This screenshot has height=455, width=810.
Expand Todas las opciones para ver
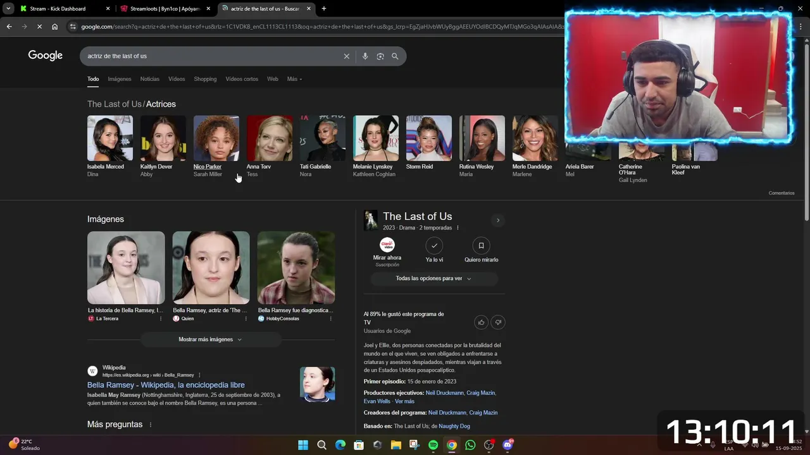(x=434, y=278)
